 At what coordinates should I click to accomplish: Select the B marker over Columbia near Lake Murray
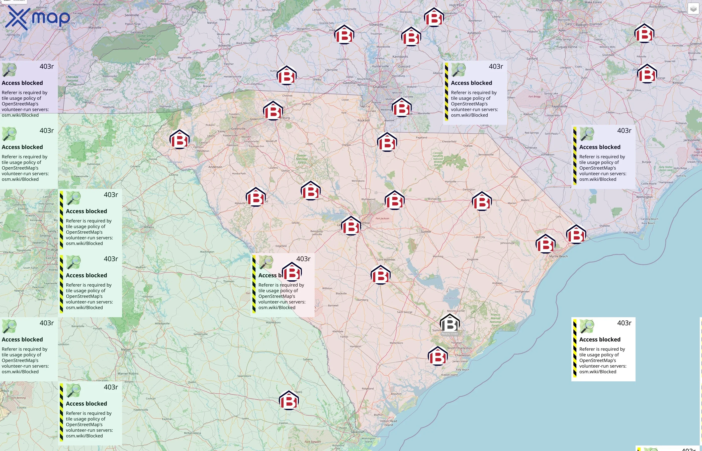(351, 226)
